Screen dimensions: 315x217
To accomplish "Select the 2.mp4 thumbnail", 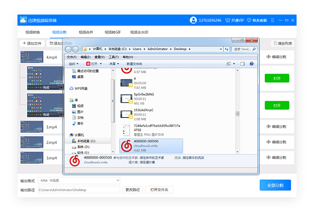I will (31, 142).
